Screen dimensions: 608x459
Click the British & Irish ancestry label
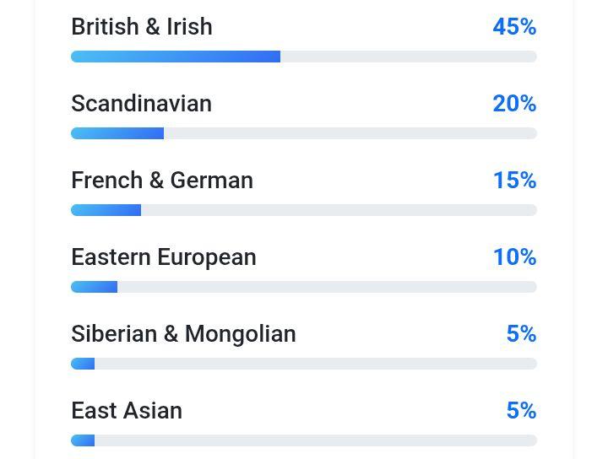point(142,27)
